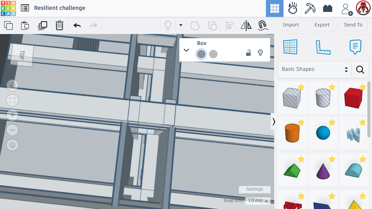Image resolution: width=372 pixels, height=209 pixels.
Task: Open the designs list icon
Action: [25, 8]
